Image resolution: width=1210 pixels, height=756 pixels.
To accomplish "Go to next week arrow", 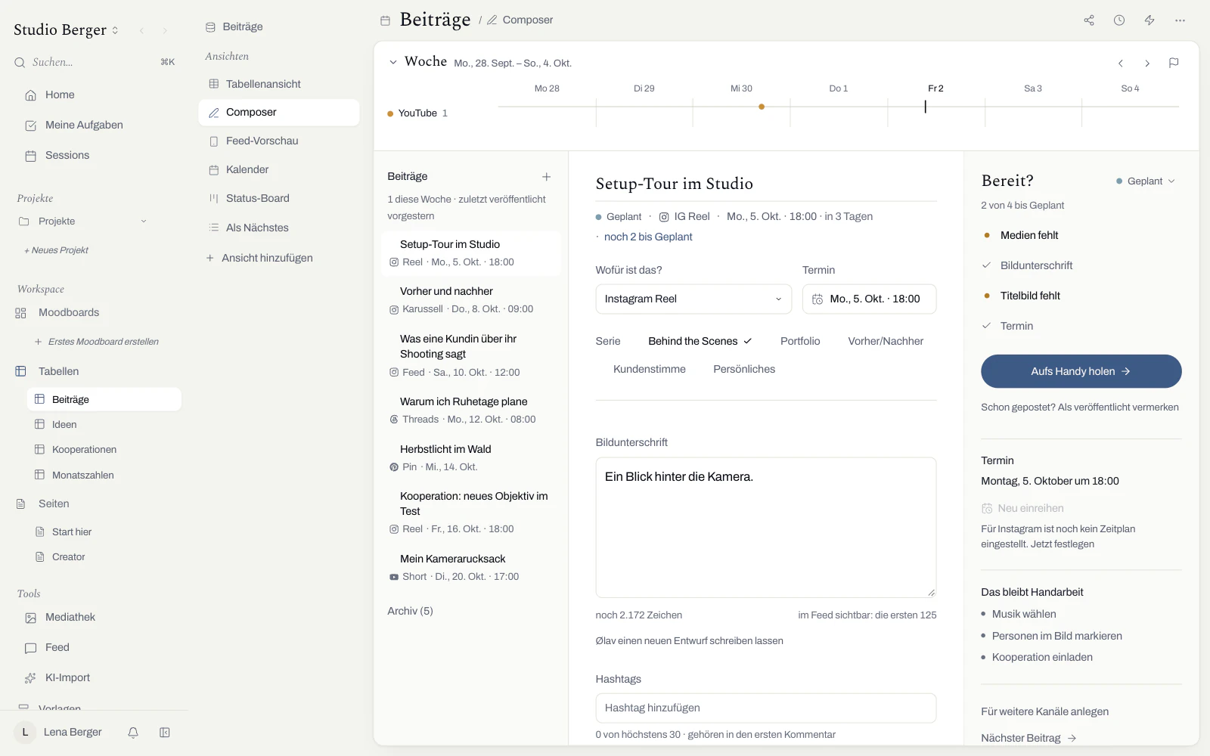I will (1147, 64).
